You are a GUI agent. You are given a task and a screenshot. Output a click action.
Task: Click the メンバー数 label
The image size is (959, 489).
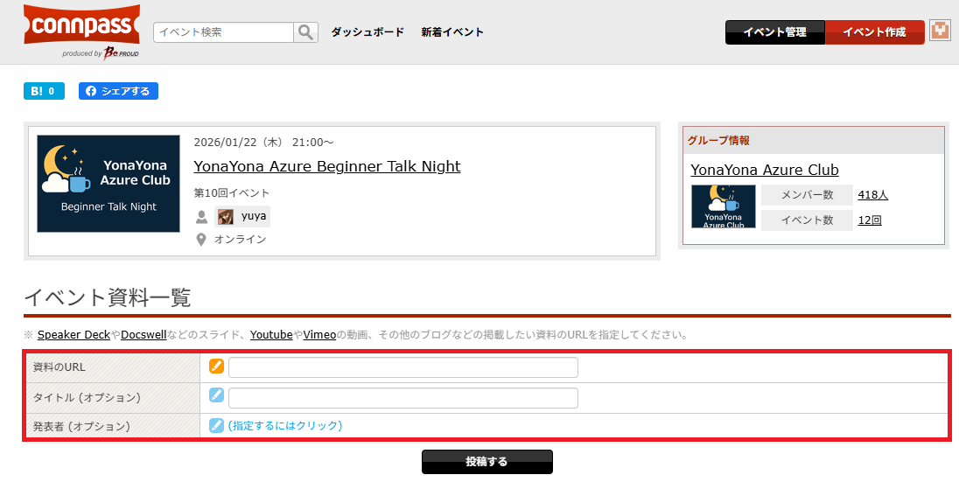tap(808, 195)
